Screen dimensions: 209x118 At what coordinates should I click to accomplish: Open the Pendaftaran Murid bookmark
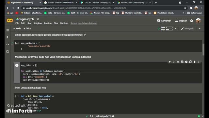point(164,13)
